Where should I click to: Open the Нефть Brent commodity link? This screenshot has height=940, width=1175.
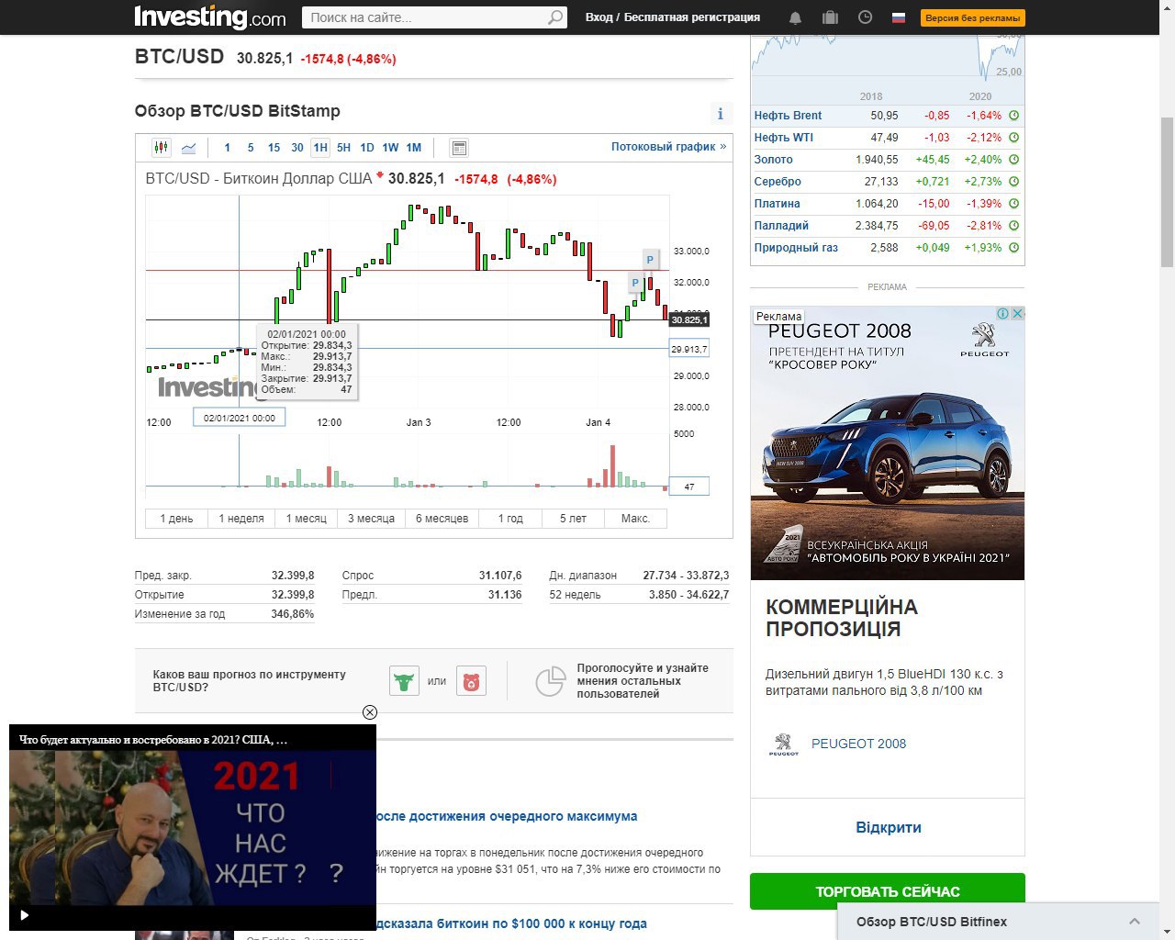click(788, 116)
